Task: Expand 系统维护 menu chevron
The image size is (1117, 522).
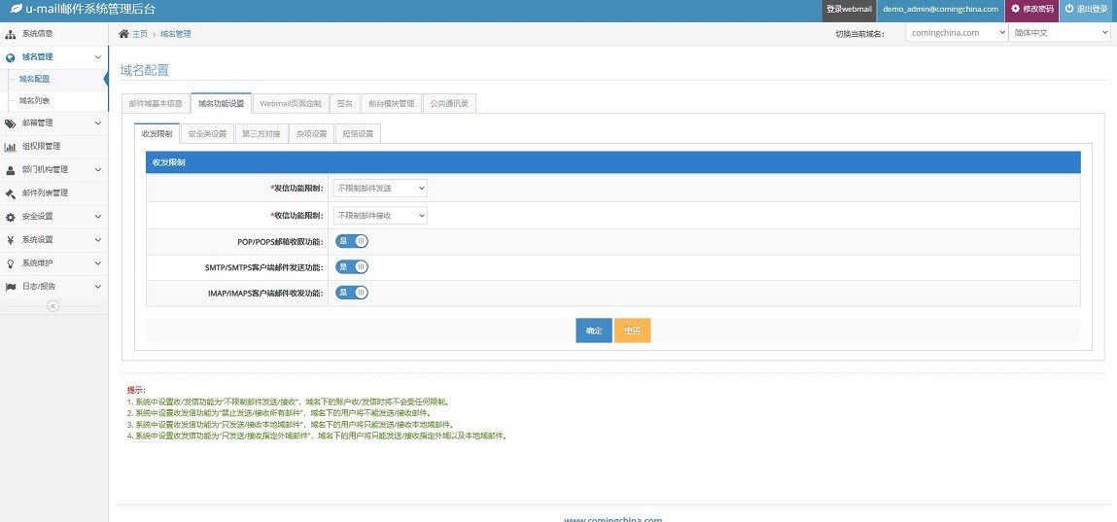Action: [97, 263]
